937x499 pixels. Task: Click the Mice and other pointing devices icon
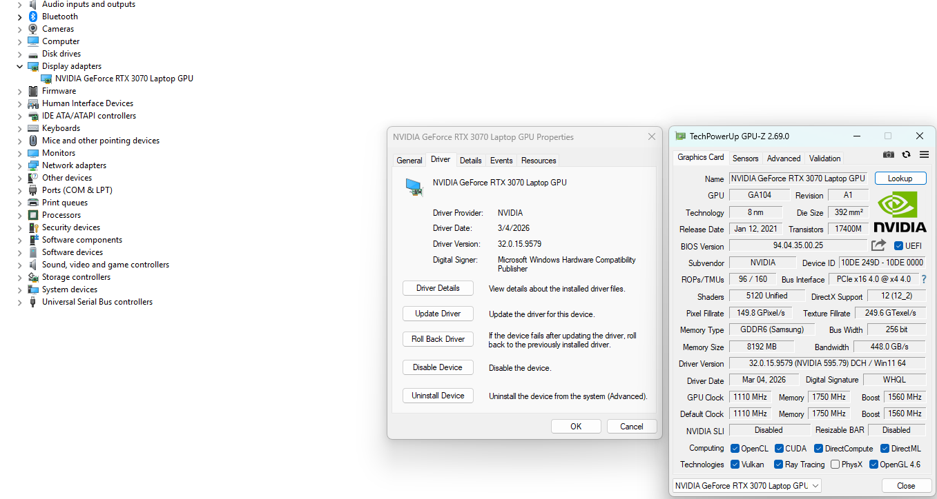tap(32, 141)
